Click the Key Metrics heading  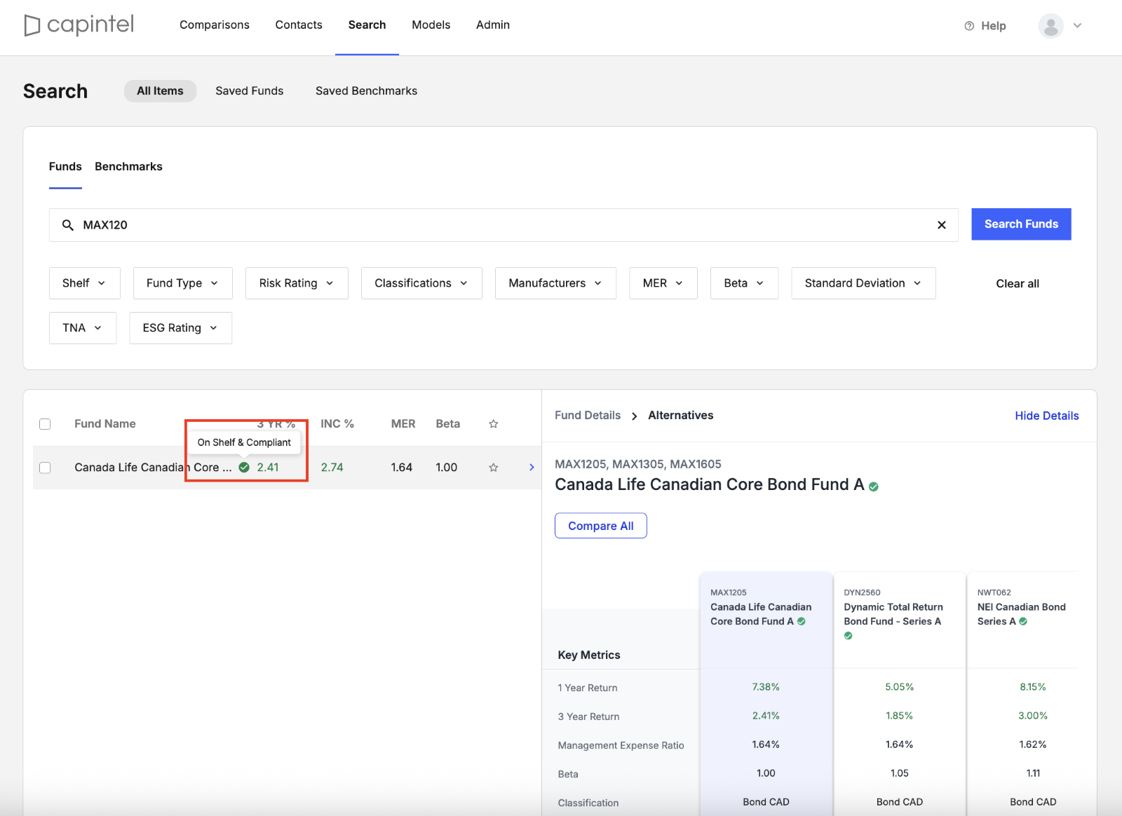pos(589,655)
